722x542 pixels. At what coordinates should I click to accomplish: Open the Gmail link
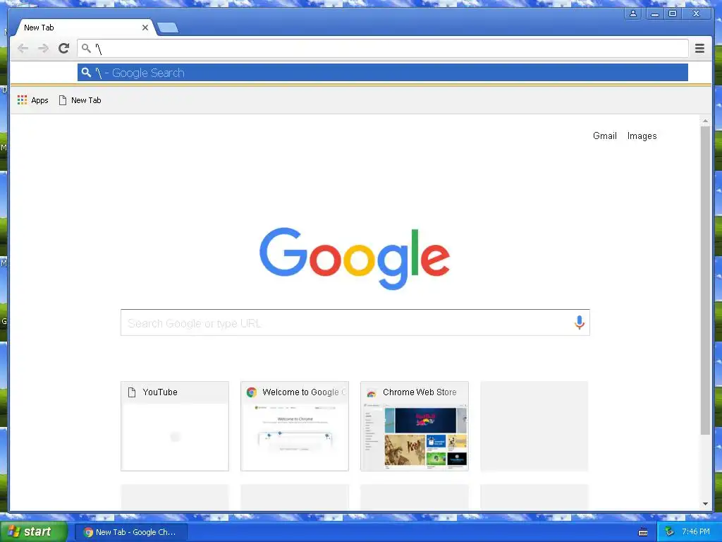coord(604,136)
